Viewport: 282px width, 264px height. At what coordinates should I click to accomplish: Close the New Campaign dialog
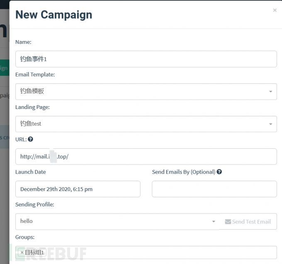coord(275,10)
